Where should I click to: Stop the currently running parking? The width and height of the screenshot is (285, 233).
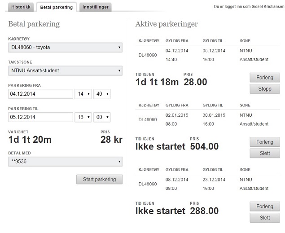tap(265, 89)
